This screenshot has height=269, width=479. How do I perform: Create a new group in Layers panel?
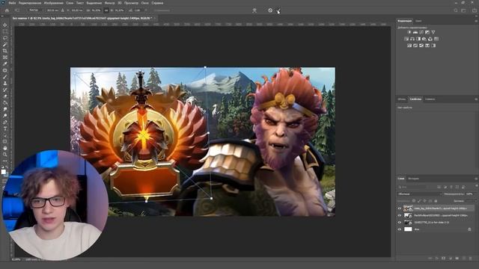point(457,259)
